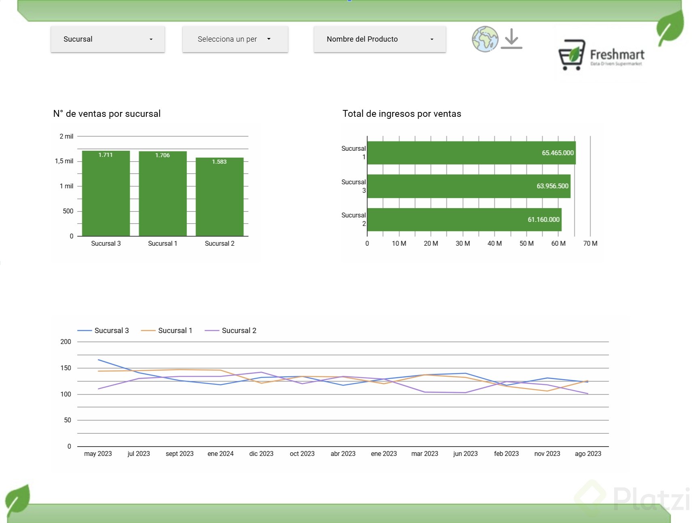Click the 'Sucursal 3' label under the bar chart
The height and width of the screenshot is (523, 697).
click(x=106, y=243)
